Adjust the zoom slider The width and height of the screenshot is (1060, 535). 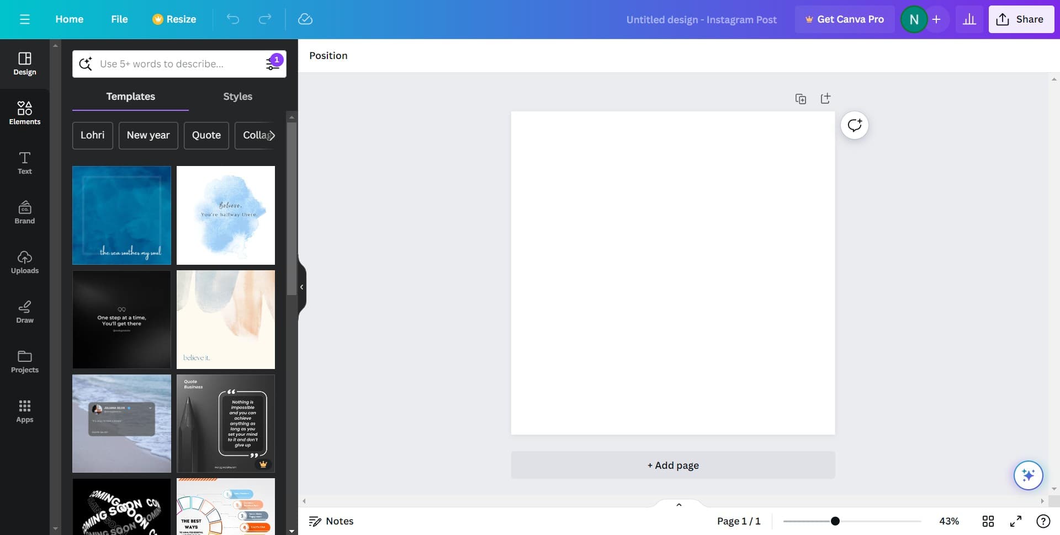pos(835,520)
